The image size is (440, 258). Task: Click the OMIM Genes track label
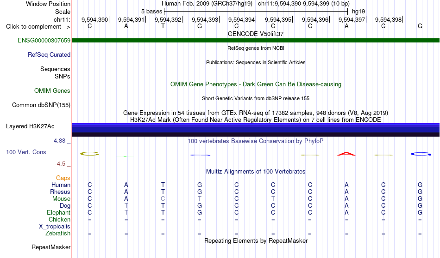click(x=52, y=90)
